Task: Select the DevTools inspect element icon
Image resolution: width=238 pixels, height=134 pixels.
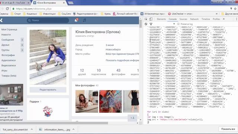Action: tap(146, 19)
